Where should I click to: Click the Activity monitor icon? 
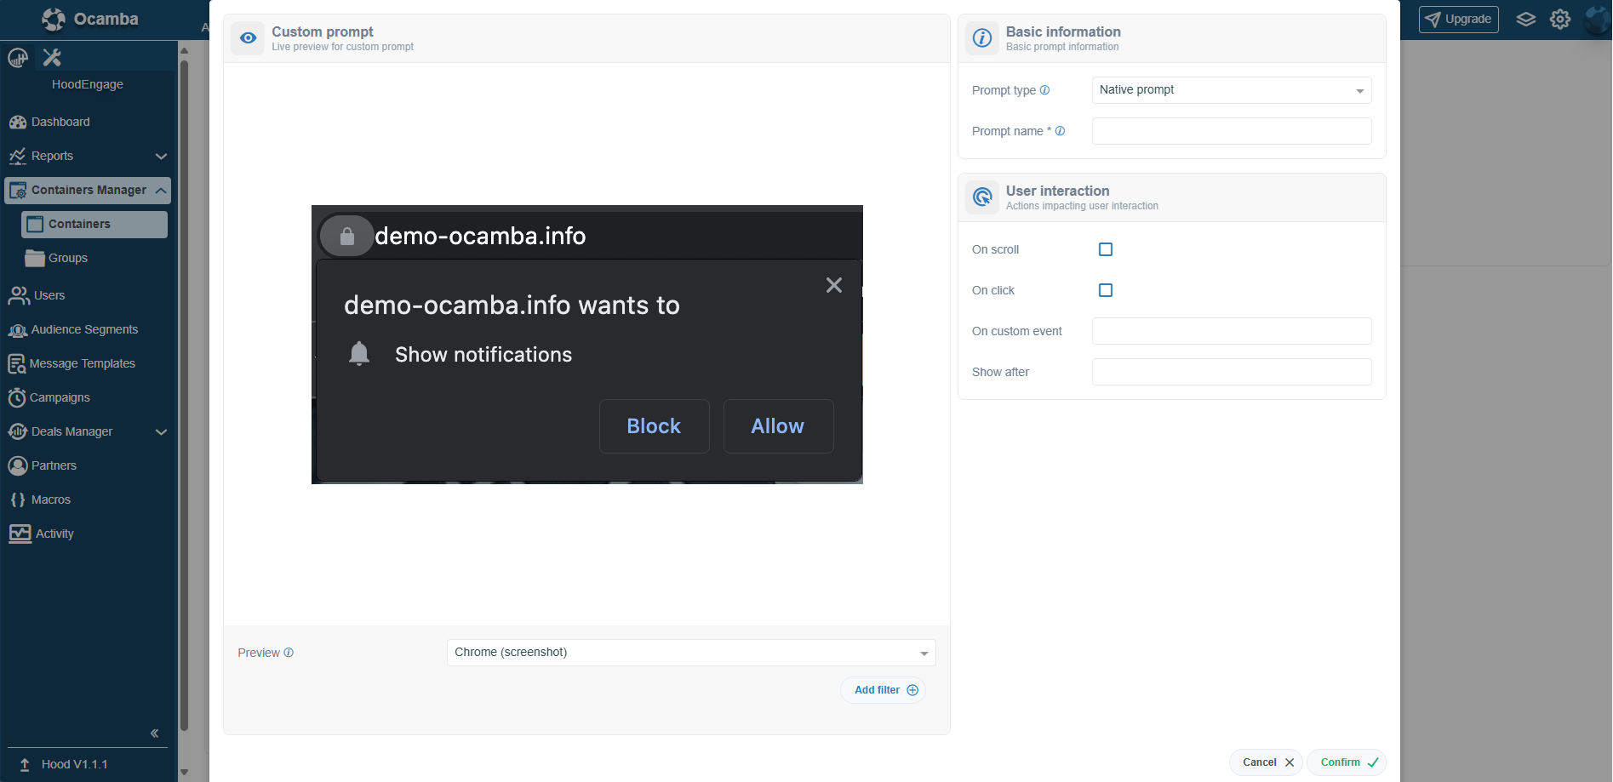coord(20,534)
